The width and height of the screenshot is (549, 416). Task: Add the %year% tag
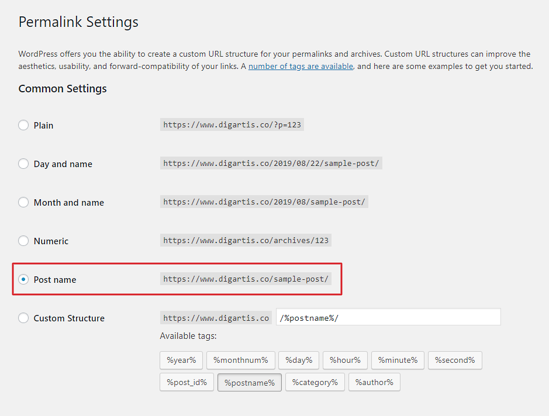click(x=181, y=360)
